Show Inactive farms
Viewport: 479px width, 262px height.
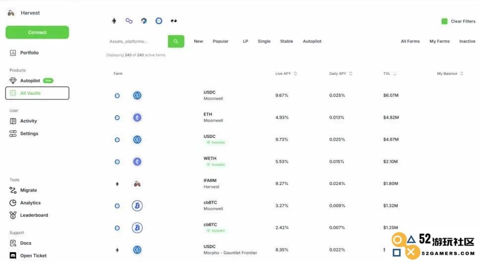(x=467, y=41)
